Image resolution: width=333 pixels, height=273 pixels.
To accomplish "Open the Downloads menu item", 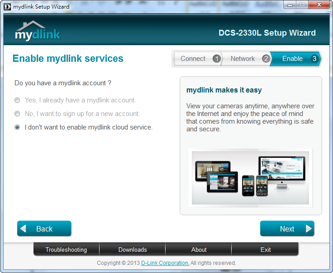I will (x=133, y=250).
